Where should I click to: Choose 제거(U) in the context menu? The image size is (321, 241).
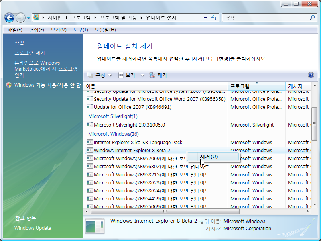213,157
